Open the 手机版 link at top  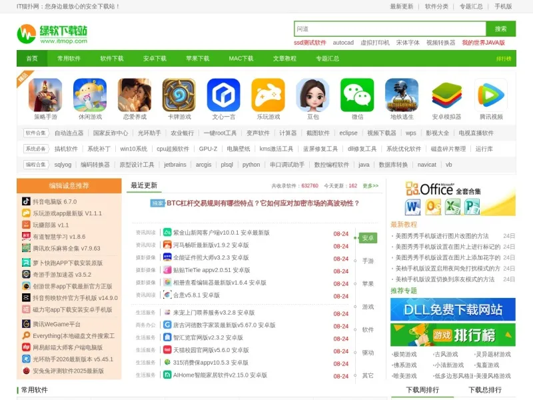[x=503, y=7]
